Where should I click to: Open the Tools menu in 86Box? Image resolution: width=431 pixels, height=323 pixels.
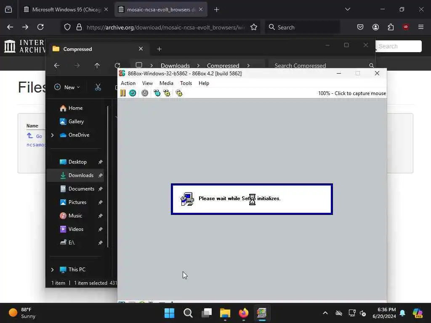point(186,83)
